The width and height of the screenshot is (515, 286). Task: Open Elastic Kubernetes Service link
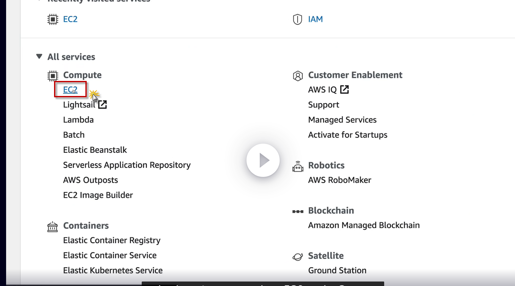113,270
